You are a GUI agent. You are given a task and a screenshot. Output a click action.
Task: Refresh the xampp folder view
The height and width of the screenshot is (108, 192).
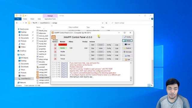(x=106, y=23)
